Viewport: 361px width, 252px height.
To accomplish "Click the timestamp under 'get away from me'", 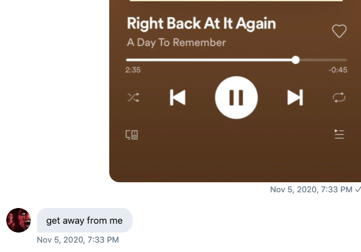I will [x=78, y=240].
